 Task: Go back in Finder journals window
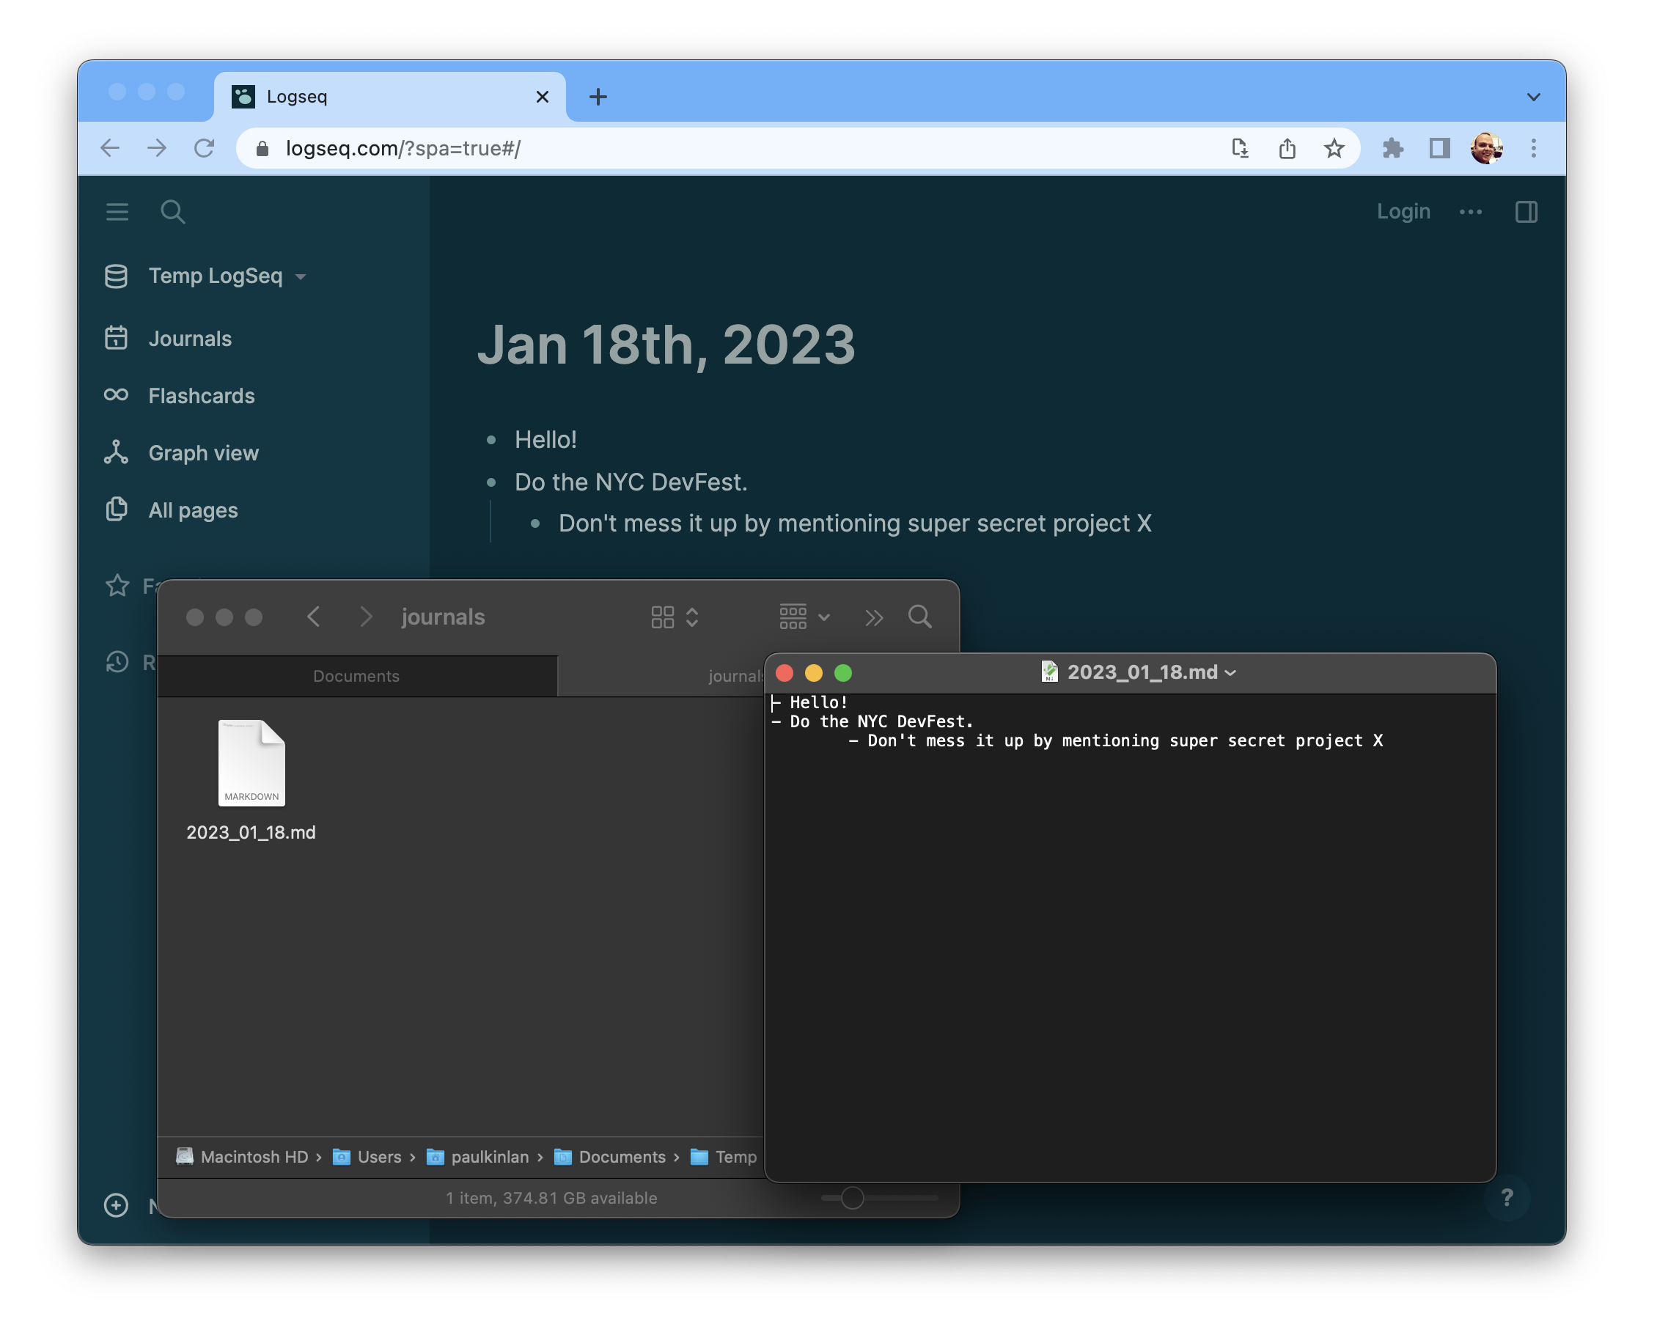click(314, 617)
